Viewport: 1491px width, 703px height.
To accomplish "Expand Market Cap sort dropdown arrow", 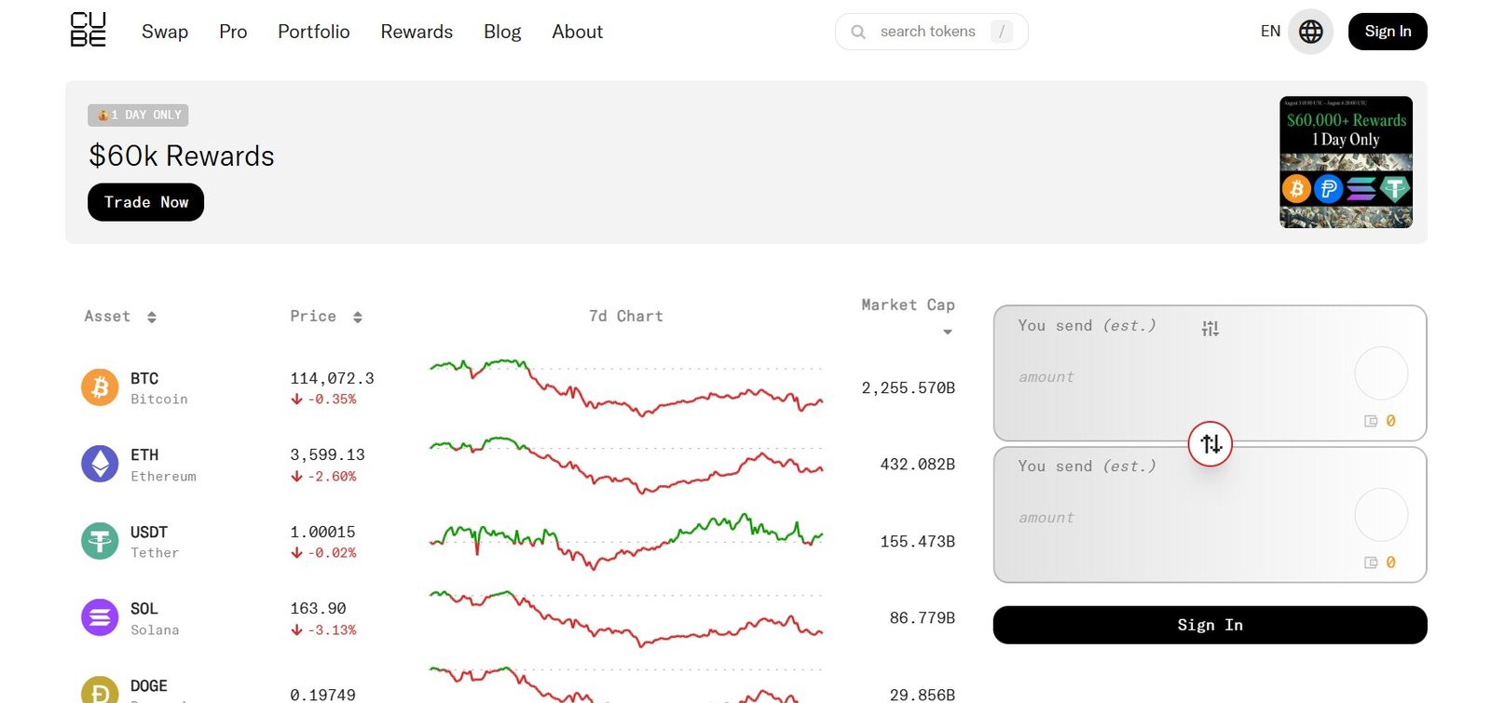I will pos(948,332).
